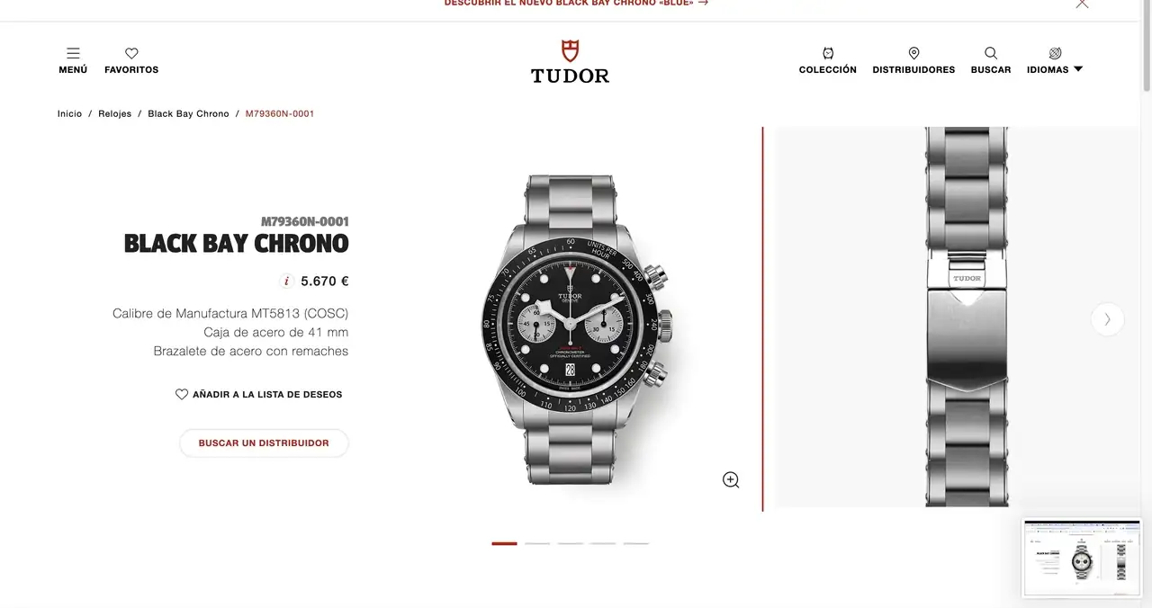Open the bracelet clasp image
Screen dimensions: 1152x608
click(x=967, y=317)
